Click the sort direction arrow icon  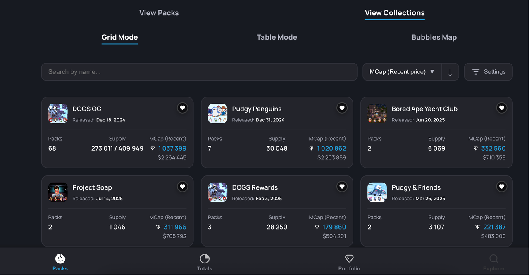450,72
